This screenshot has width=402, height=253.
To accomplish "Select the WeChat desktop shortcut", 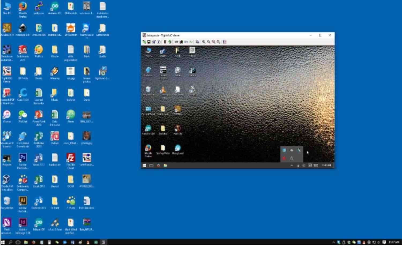I will click(x=23, y=116).
